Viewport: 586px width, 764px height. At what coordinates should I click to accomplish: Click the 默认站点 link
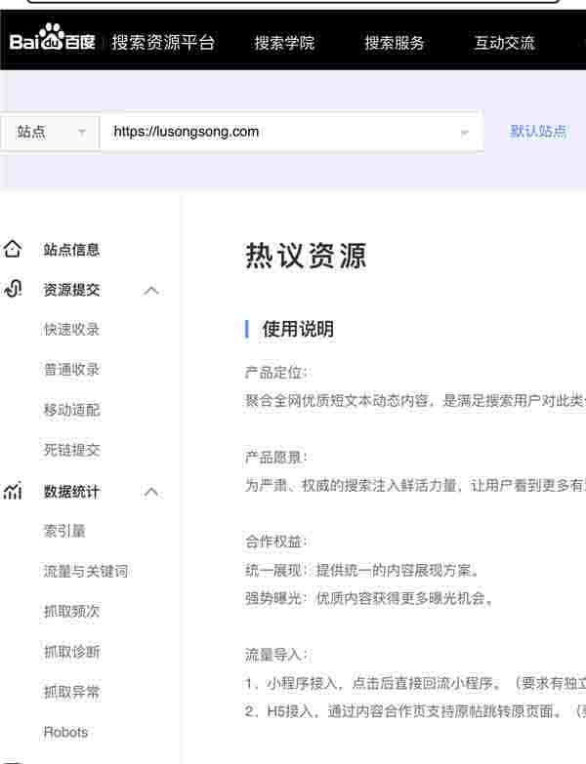(x=538, y=131)
